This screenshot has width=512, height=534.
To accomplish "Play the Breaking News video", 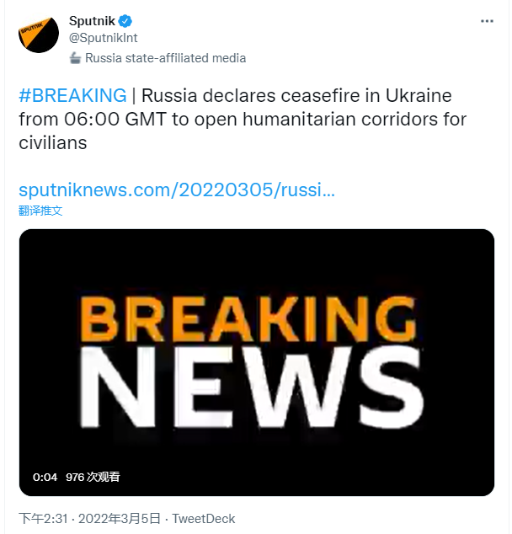I will click(257, 362).
